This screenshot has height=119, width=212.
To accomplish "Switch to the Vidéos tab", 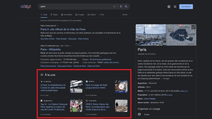I will click(92, 14).
